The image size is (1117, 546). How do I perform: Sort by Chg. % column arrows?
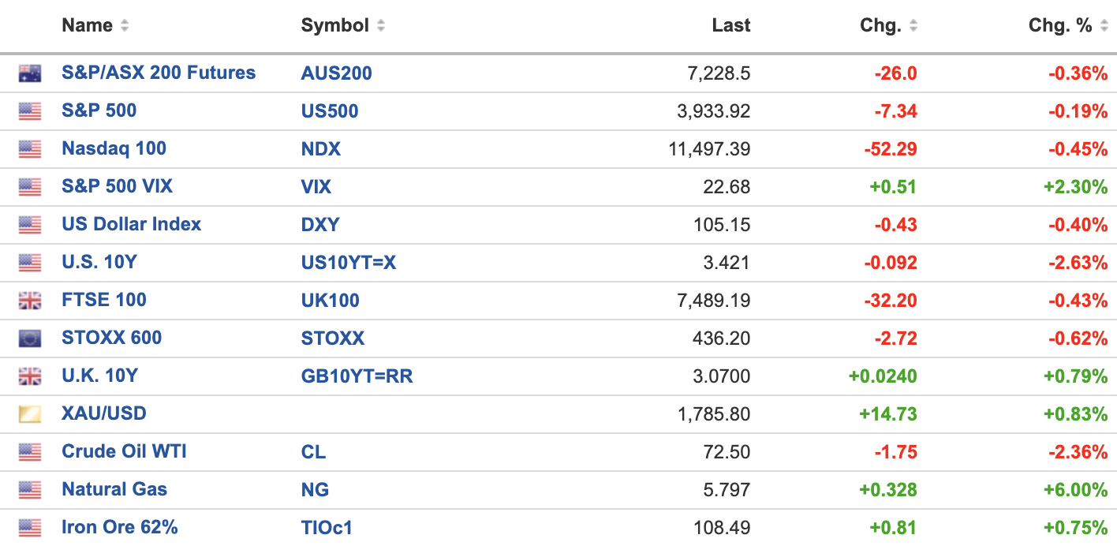(x=1104, y=26)
